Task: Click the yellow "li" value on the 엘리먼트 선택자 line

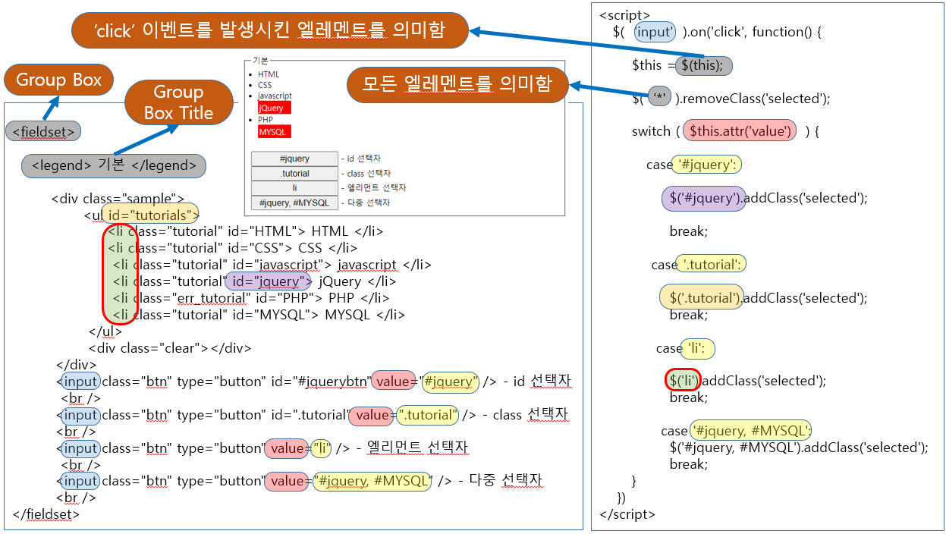Action: [x=322, y=448]
